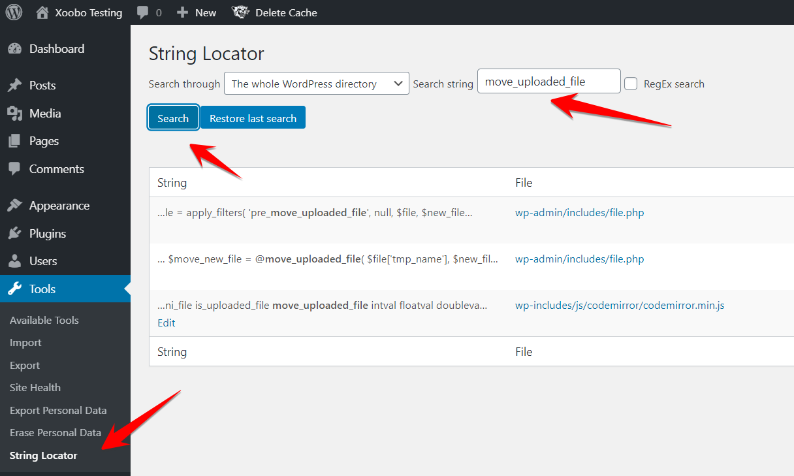Click the Search button
The image size is (794, 476).
point(173,118)
